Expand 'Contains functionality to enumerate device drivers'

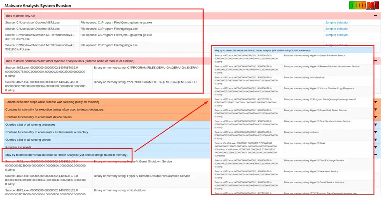(x=376, y=117)
